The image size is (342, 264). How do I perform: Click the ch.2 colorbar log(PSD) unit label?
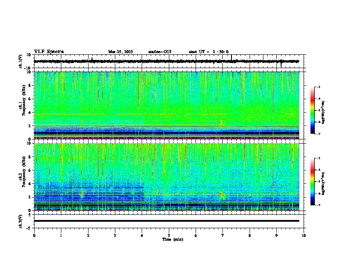coord(323,183)
